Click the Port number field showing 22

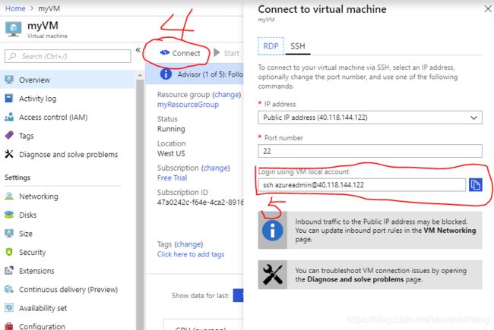pos(370,151)
